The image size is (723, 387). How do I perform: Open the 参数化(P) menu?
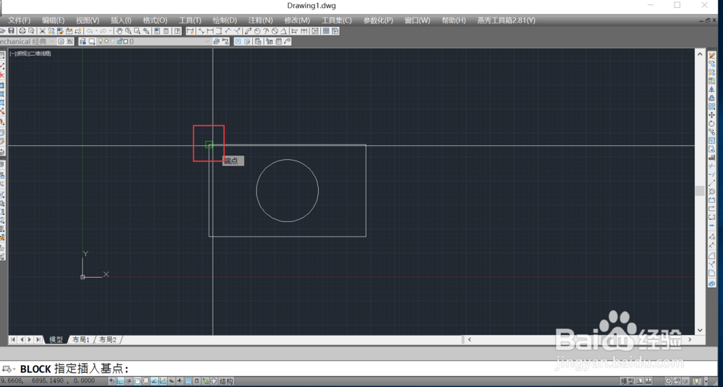378,20
